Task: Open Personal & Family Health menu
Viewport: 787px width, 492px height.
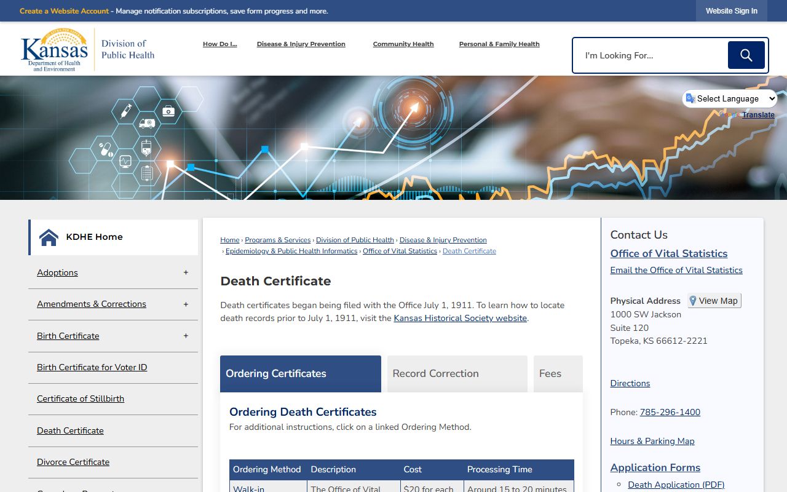Action: click(x=499, y=44)
